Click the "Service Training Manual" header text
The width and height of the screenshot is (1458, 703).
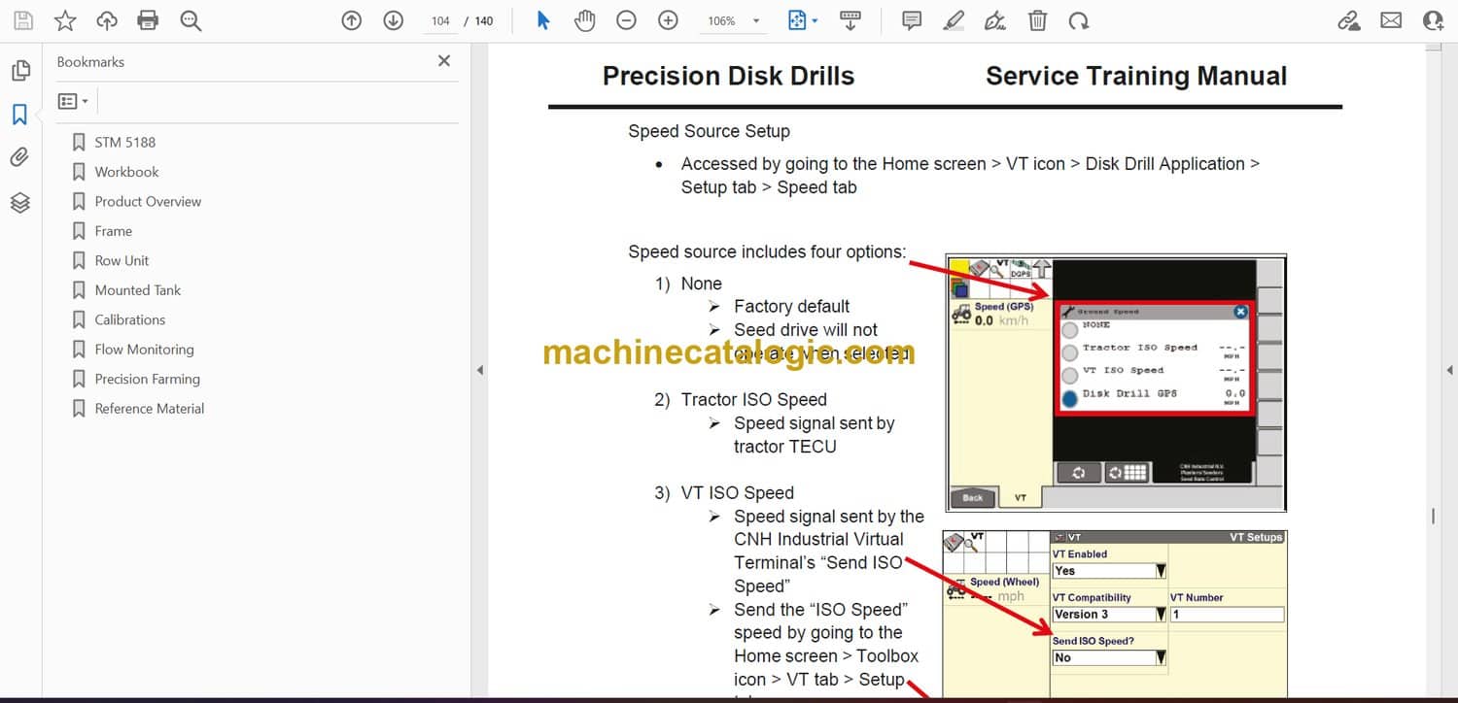tap(1136, 76)
